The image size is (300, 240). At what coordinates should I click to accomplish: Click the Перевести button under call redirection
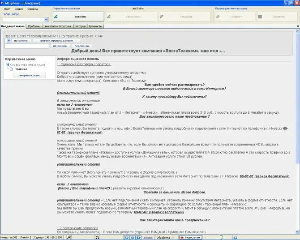(235, 17)
